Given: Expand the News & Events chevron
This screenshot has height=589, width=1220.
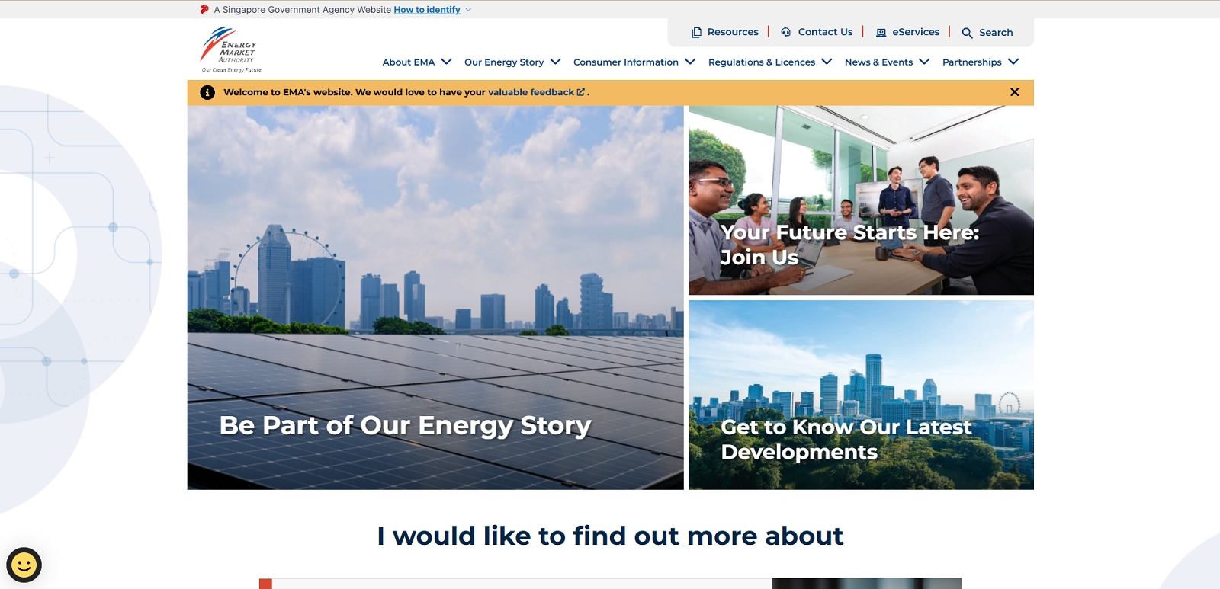Looking at the screenshot, I should point(924,62).
